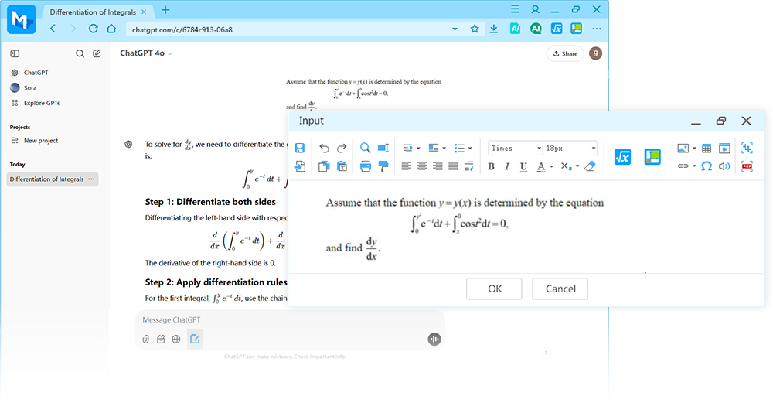The width and height of the screenshot is (773, 420).
Task: Open the ChatGPT 4o model selector
Action: pyautogui.click(x=146, y=53)
